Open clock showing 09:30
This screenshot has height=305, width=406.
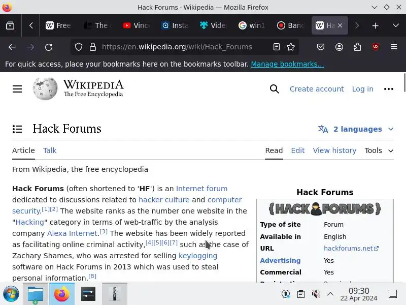click(359, 294)
